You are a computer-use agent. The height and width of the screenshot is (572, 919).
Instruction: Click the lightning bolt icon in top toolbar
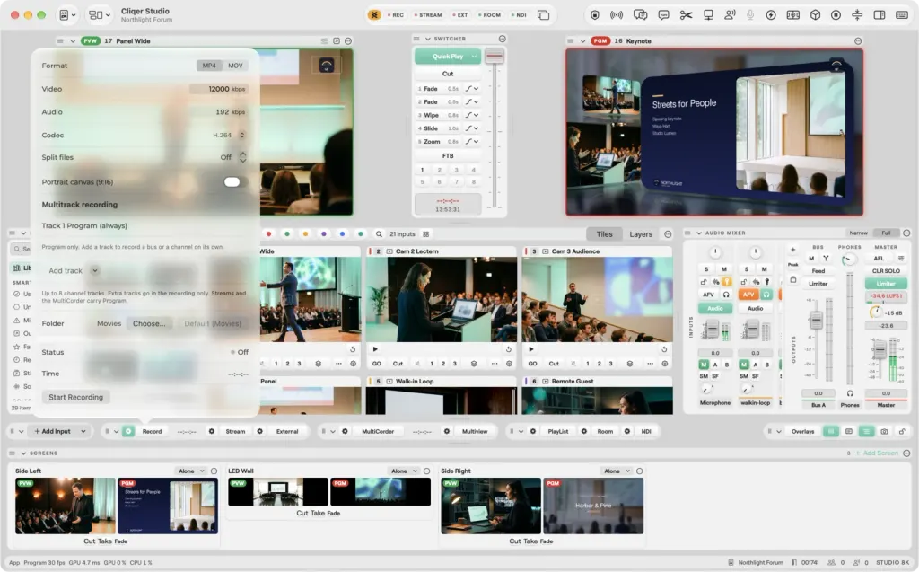pyautogui.click(x=771, y=15)
